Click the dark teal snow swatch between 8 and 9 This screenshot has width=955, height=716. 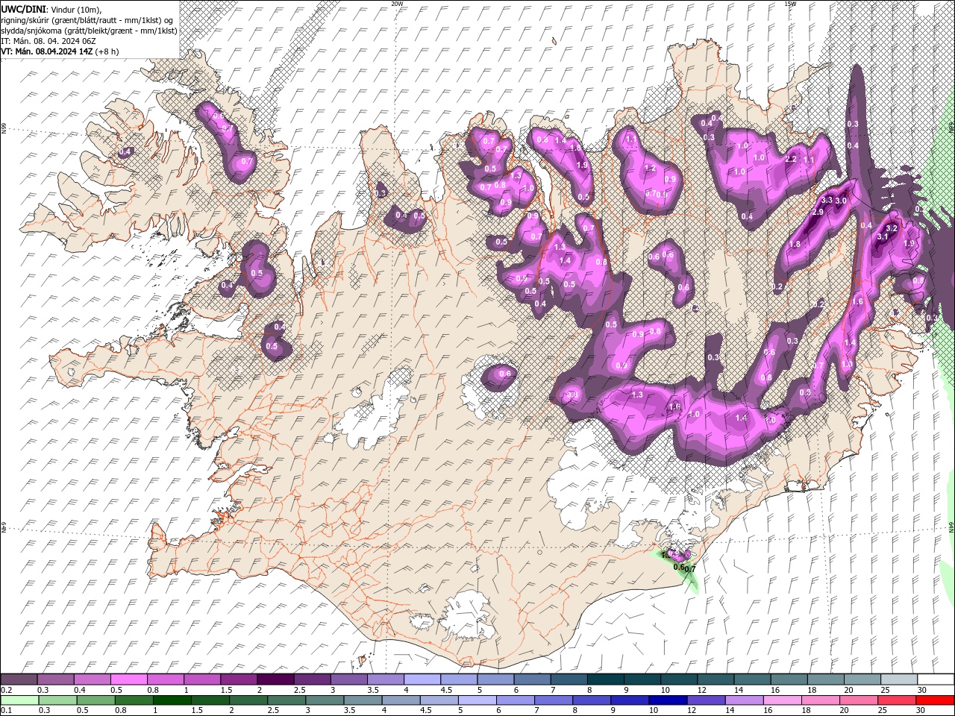pos(605,679)
